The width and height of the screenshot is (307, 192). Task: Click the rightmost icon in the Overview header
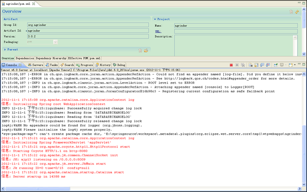tap(297, 11)
